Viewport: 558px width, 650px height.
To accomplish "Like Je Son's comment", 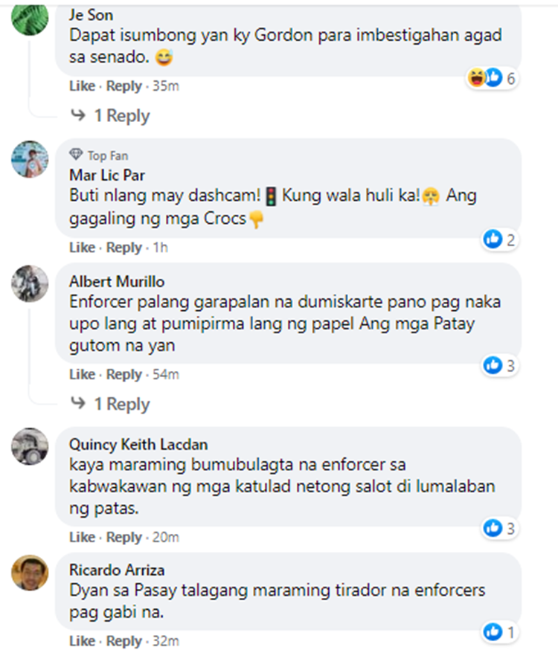I will [82, 86].
